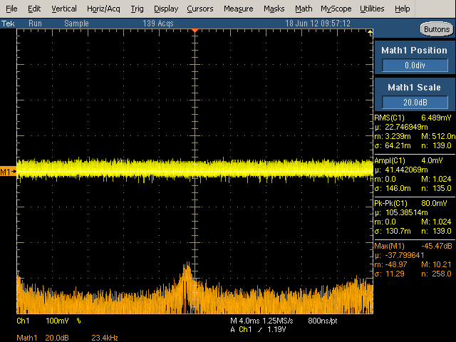Select the Math1 Scale 20.0dB field
Viewport: 456px width, 342px height.
pyautogui.click(x=415, y=102)
